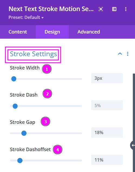Viewport: 135px width, 172px height.
Task: Click the Stroke Dashoffset slider handle
Action: [x=20, y=160]
